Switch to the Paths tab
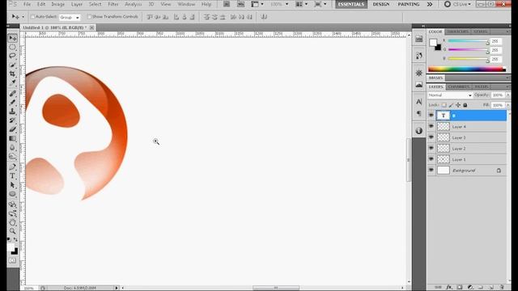This screenshot has height=291, width=518. [482, 86]
